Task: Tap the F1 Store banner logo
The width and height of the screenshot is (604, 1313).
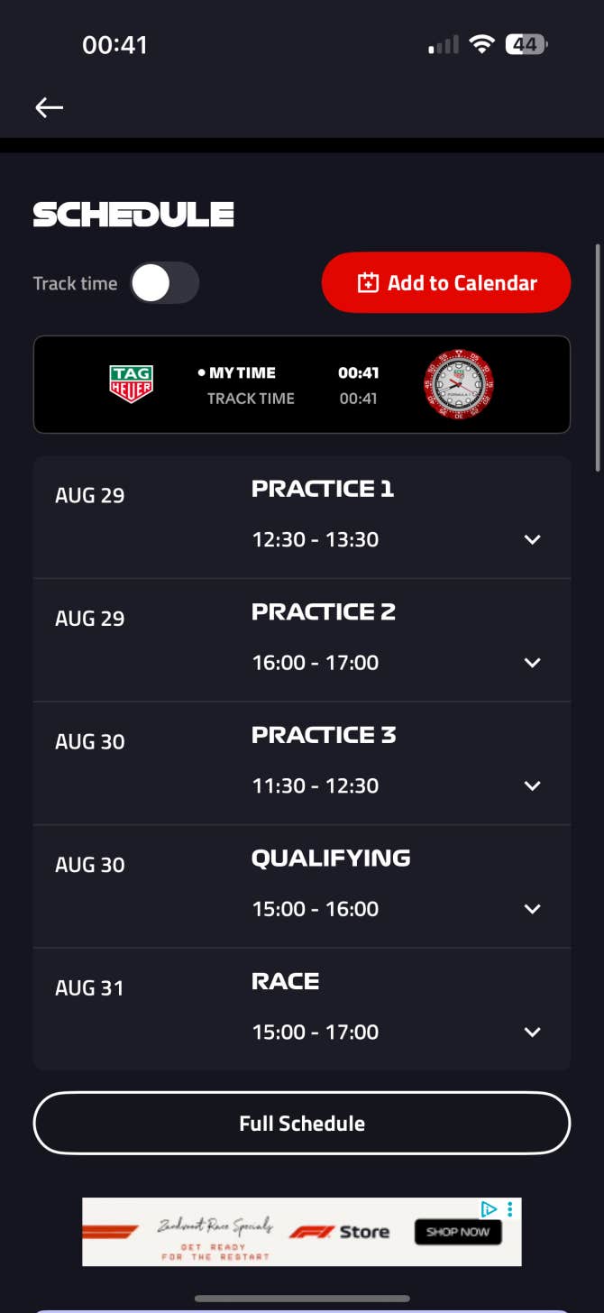Action: coord(340,1232)
